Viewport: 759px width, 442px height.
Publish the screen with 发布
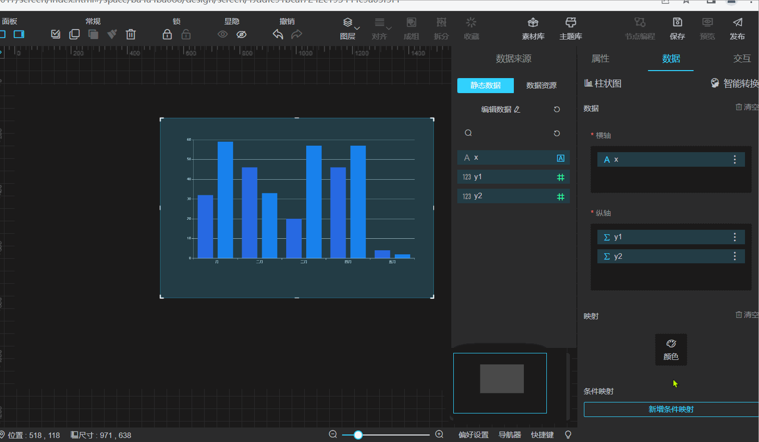click(737, 29)
